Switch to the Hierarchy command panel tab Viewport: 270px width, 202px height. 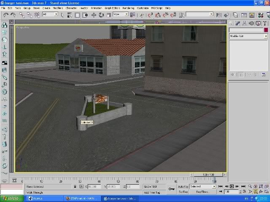click(244, 23)
